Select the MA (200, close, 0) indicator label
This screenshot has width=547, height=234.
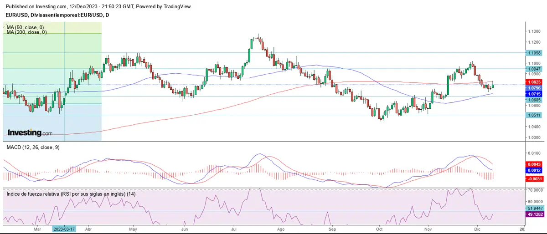[27, 32]
